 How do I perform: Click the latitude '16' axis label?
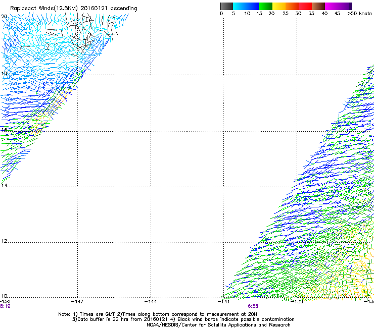pos(4,130)
